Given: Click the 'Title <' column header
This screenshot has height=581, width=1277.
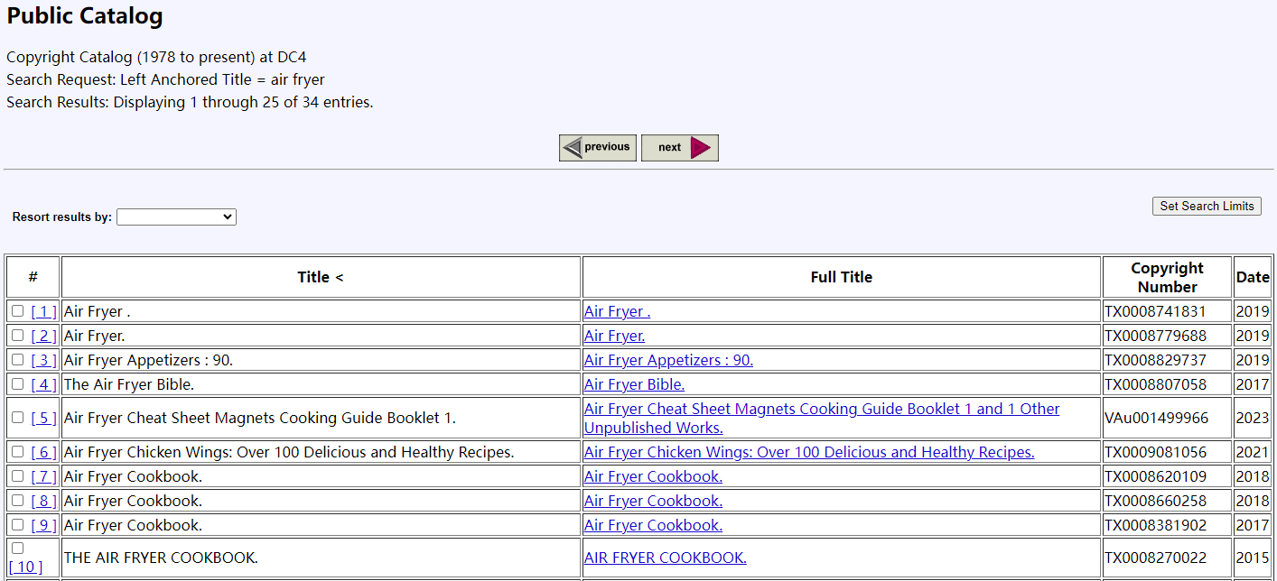Looking at the screenshot, I should click(x=321, y=277).
